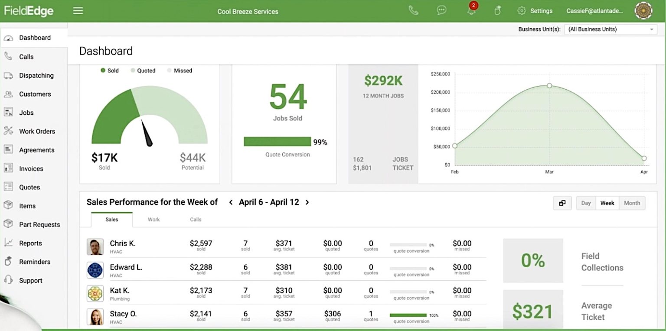Toggle the hamburger menu beside FieldEdge logo
The image size is (666, 331).
click(78, 10)
